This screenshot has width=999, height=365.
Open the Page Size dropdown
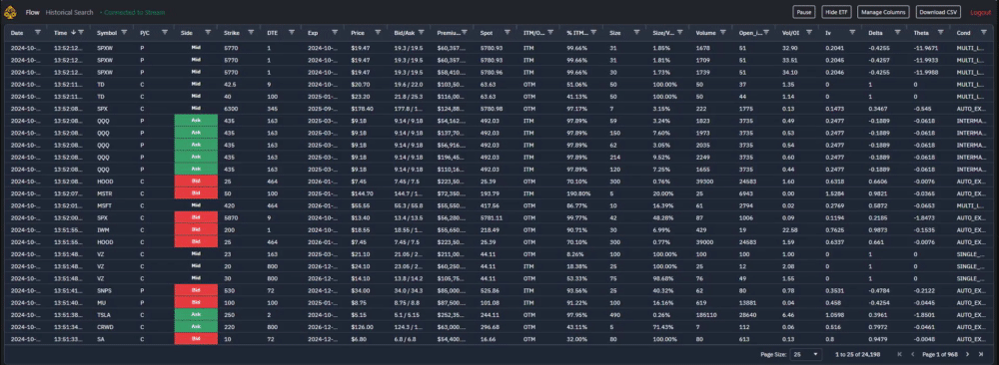tap(805, 354)
